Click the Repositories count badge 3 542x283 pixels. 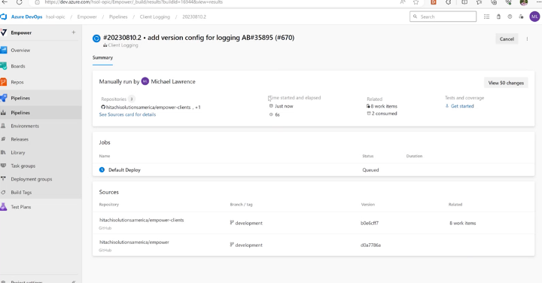pyautogui.click(x=131, y=99)
